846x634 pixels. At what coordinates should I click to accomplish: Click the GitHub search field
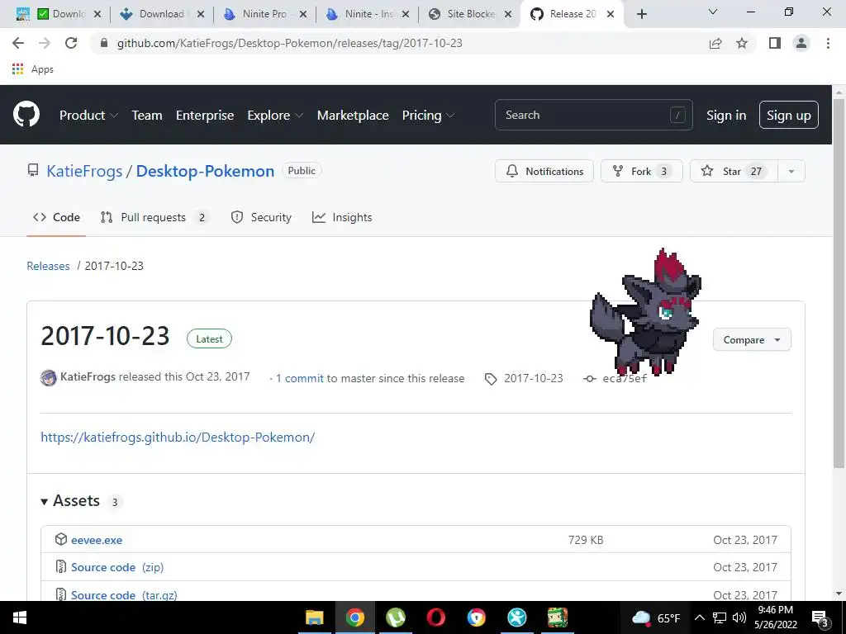pyautogui.click(x=593, y=115)
